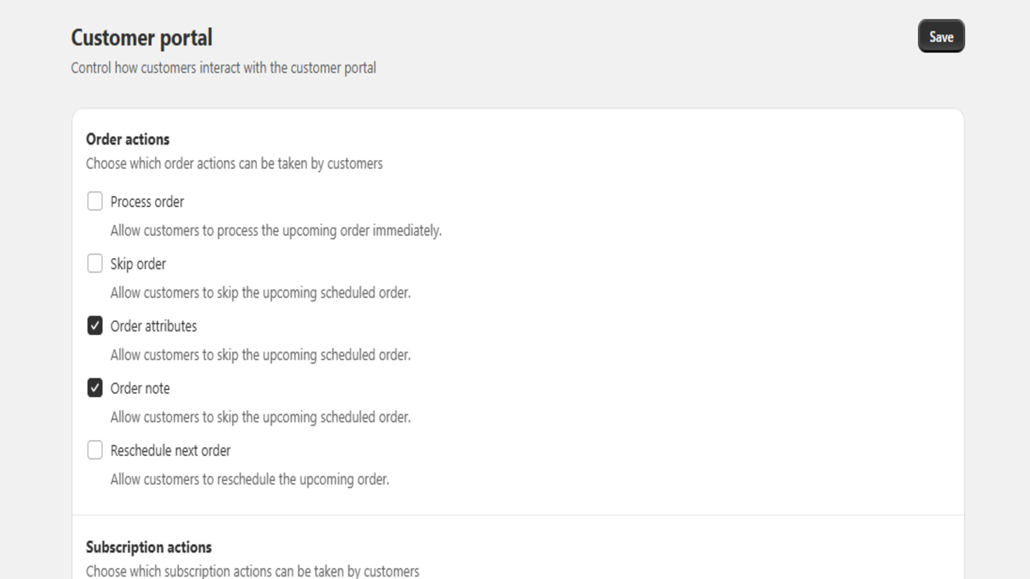
Task: Select the Process order label
Action: [147, 201]
